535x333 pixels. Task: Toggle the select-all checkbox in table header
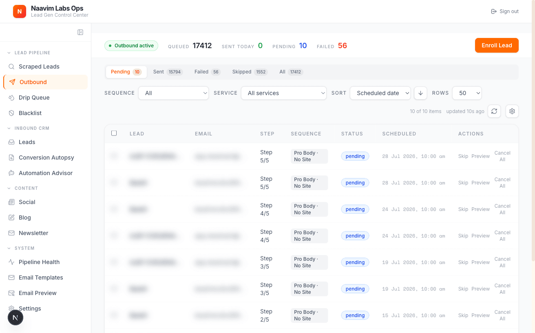click(x=114, y=133)
